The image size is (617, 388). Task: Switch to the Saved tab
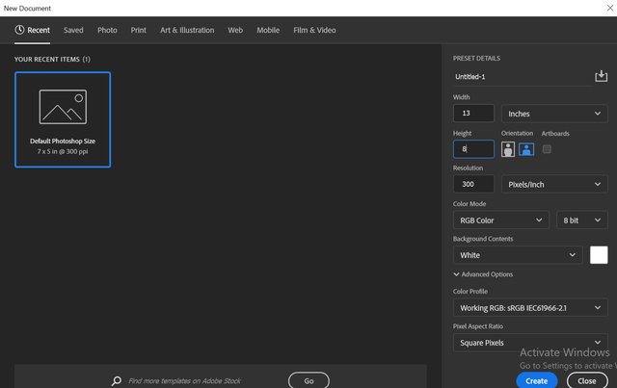point(73,30)
